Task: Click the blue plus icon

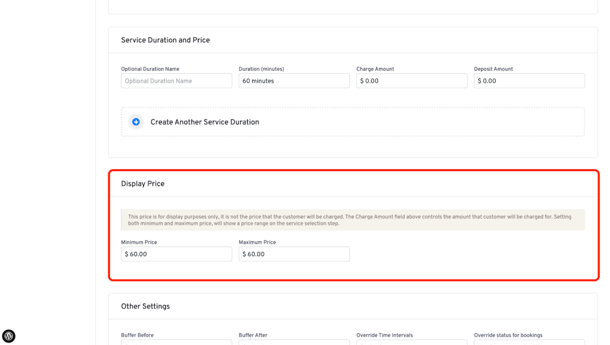Action: (136, 122)
